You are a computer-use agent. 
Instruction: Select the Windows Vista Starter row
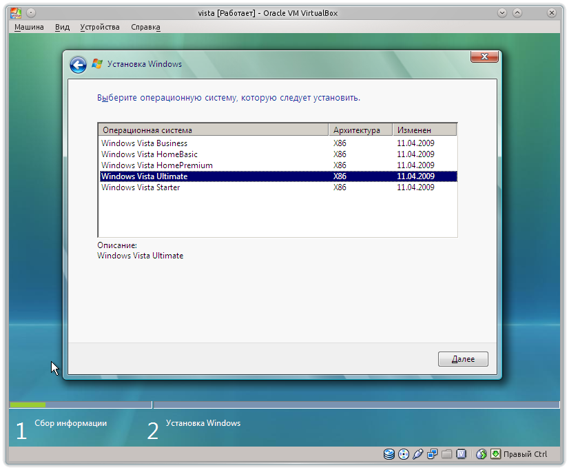point(141,187)
